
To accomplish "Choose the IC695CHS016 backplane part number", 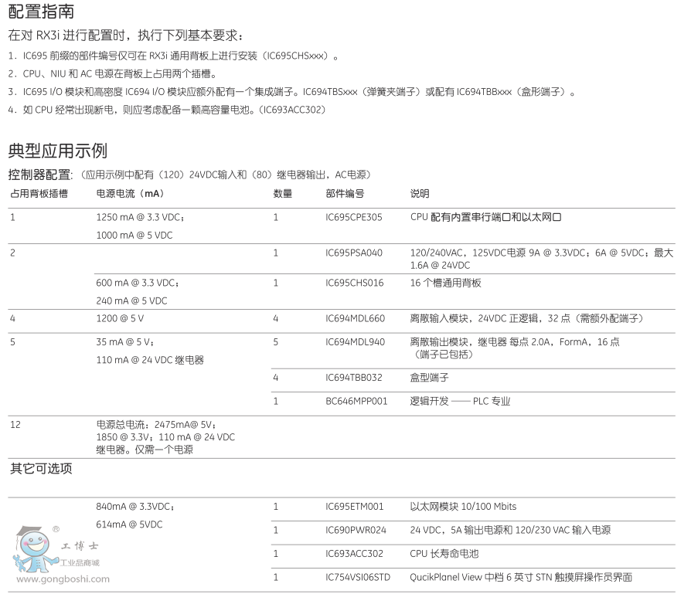I will point(354,283).
